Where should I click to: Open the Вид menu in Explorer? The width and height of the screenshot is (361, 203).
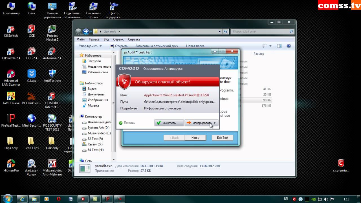pos(106,39)
